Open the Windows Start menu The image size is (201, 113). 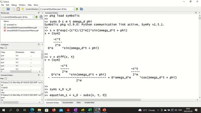point(3,110)
